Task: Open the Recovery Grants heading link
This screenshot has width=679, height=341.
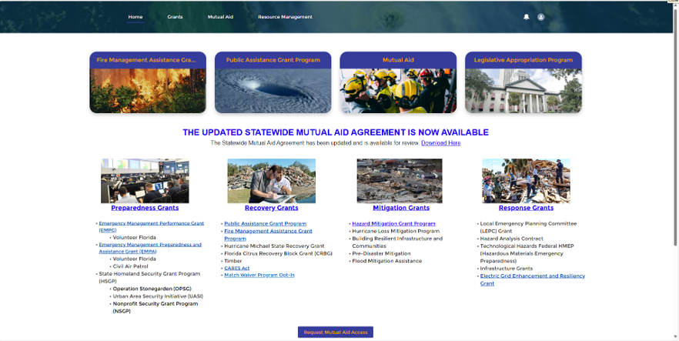Action: tap(271, 208)
